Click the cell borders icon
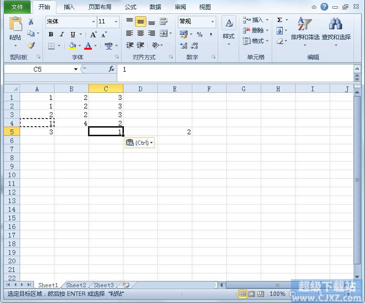 click(x=51, y=46)
